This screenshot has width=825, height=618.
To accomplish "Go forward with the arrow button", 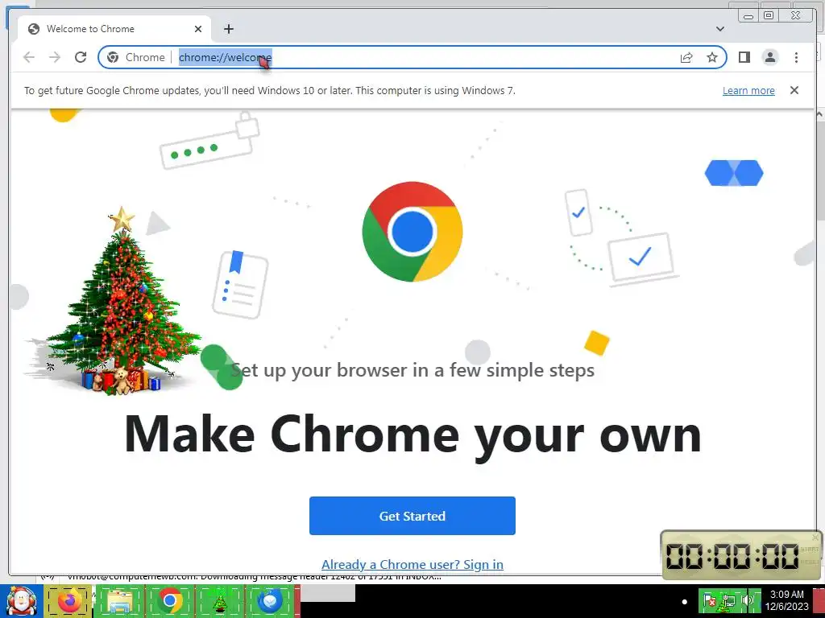I will pyautogui.click(x=55, y=57).
